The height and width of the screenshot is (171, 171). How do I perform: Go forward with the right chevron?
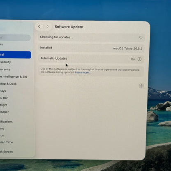pos(47,26)
